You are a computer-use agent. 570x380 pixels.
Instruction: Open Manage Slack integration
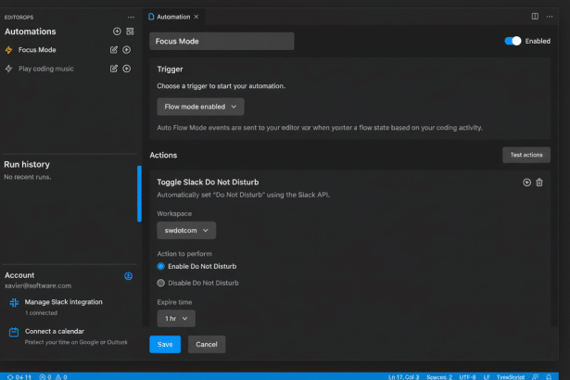[64, 302]
